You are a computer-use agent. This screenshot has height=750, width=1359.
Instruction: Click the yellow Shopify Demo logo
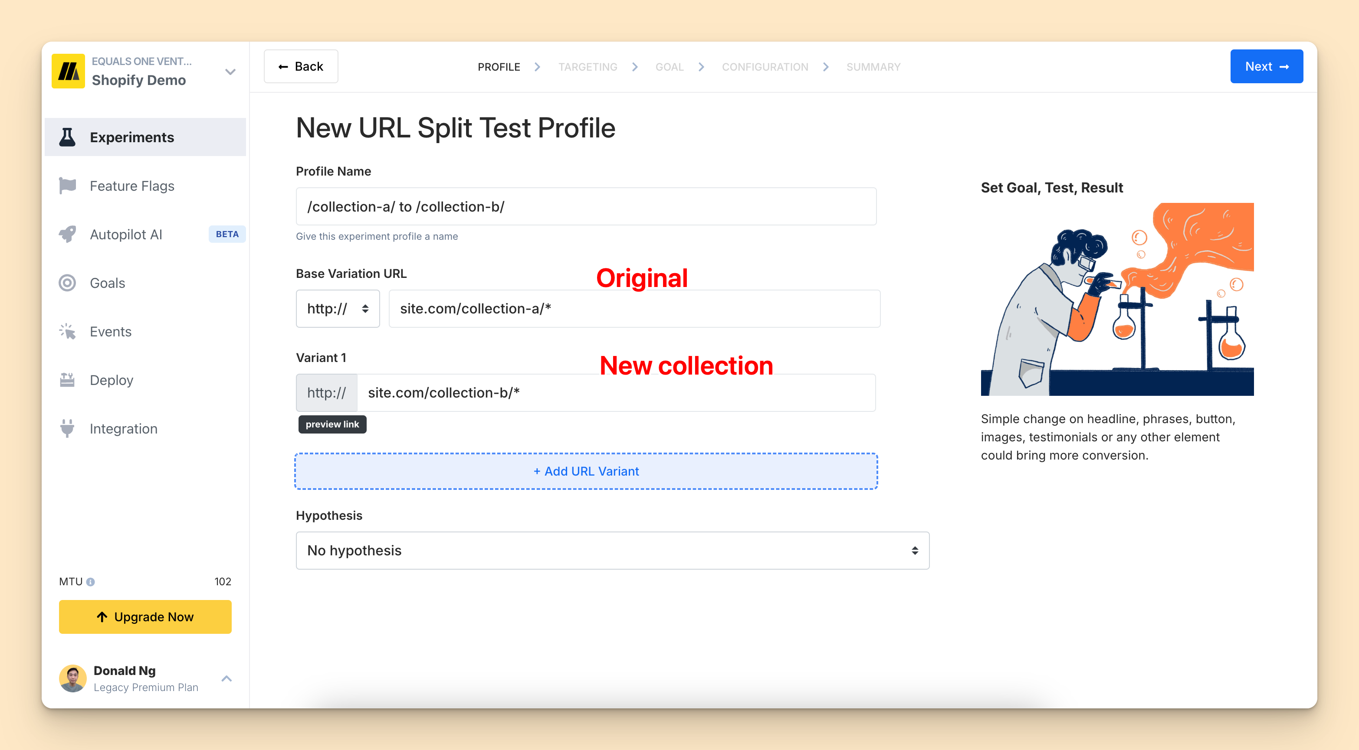(68, 71)
